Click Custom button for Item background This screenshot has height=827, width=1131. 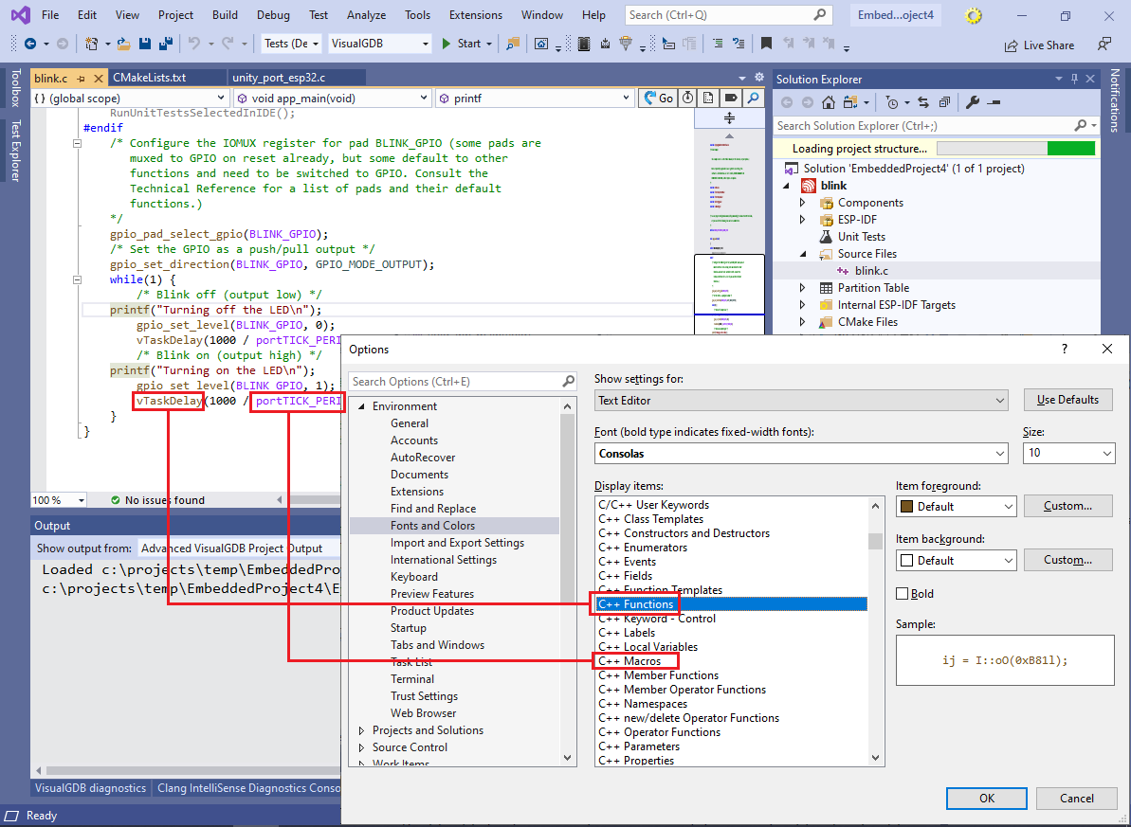[x=1067, y=560]
